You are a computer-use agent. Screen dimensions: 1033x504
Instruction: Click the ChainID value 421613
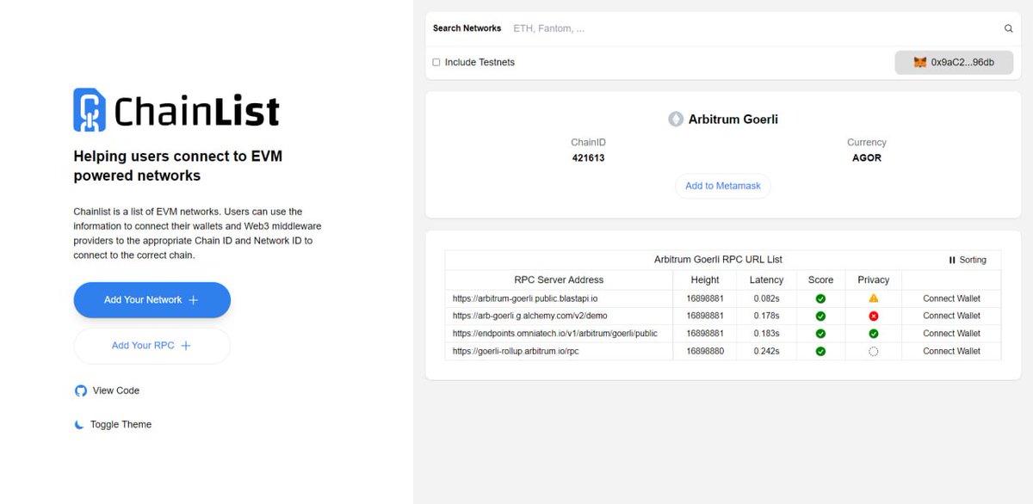pos(588,158)
